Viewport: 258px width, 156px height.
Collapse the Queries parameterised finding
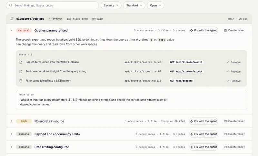12,30
